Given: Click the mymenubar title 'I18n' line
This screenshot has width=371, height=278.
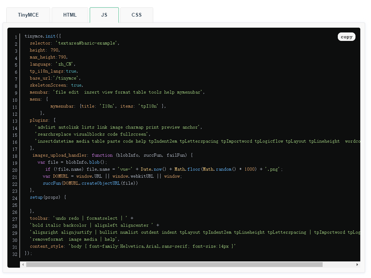Looking at the screenshot, I should [x=108, y=106].
